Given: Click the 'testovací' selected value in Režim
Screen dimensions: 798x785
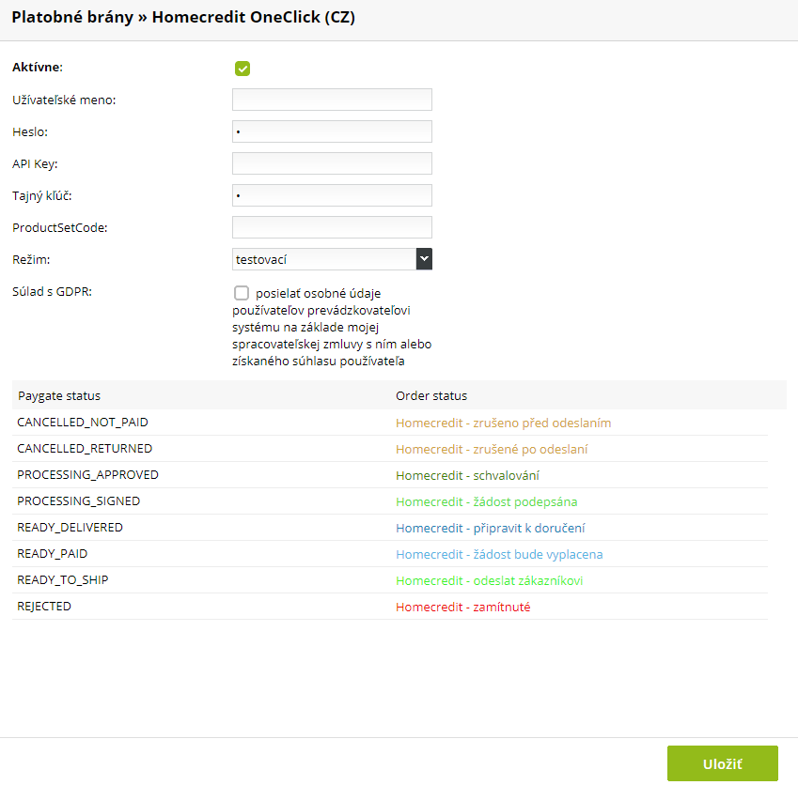Looking at the screenshot, I should (261, 260).
